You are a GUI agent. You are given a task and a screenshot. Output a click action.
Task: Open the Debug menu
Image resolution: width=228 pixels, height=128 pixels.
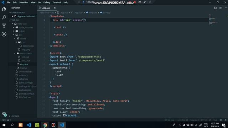tap(47, 2)
